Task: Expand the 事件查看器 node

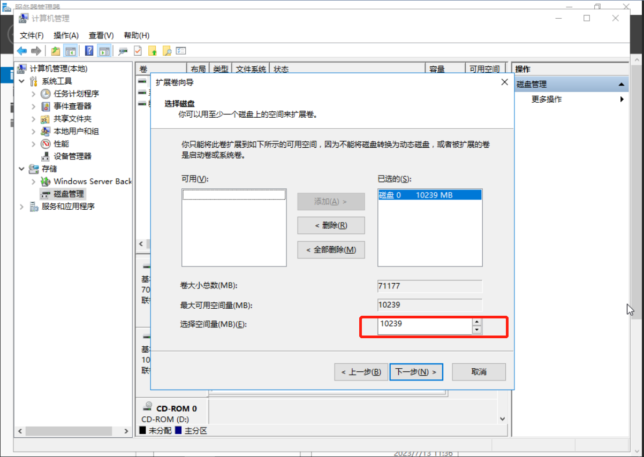Action: (33, 106)
